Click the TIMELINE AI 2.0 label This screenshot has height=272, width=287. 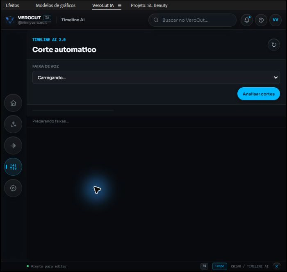pyautogui.click(x=49, y=40)
